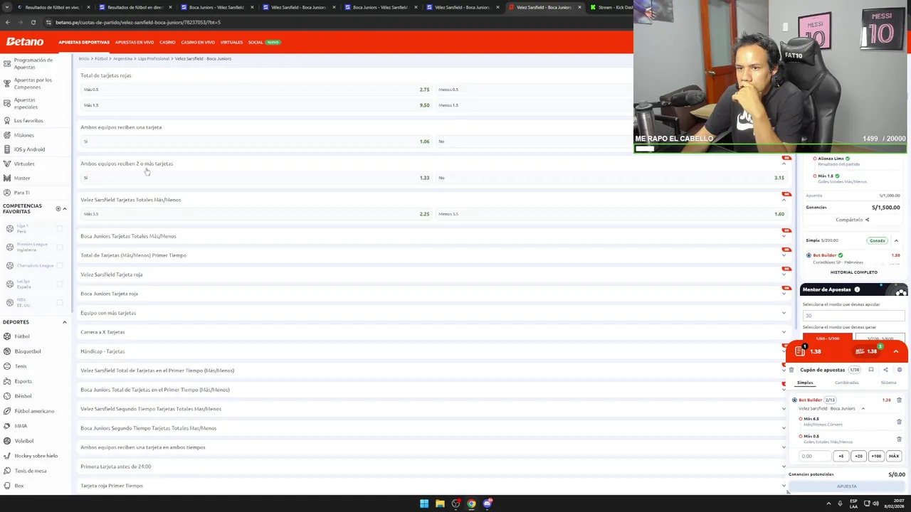
Task: Remove the Bet Builder bet with trash icon
Action: 899,400
